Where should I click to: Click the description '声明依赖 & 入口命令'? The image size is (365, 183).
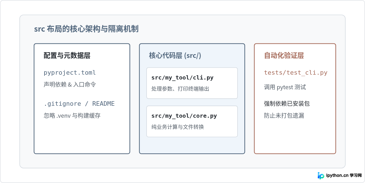click(x=70, y=85)
